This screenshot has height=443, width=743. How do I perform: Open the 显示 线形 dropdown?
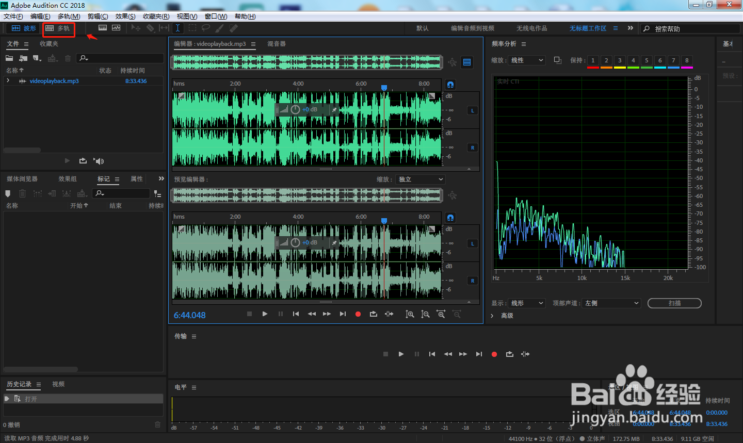point(527,303)
